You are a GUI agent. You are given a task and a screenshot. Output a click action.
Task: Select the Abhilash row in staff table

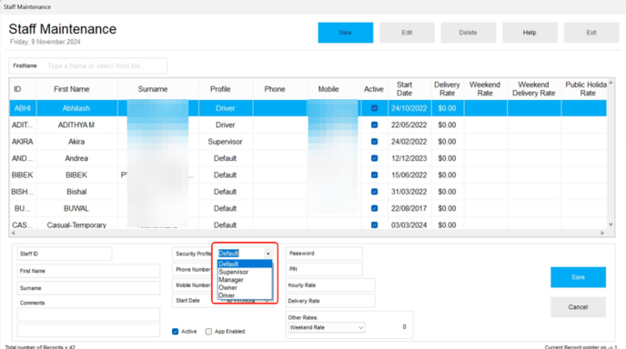coord(308,108)
